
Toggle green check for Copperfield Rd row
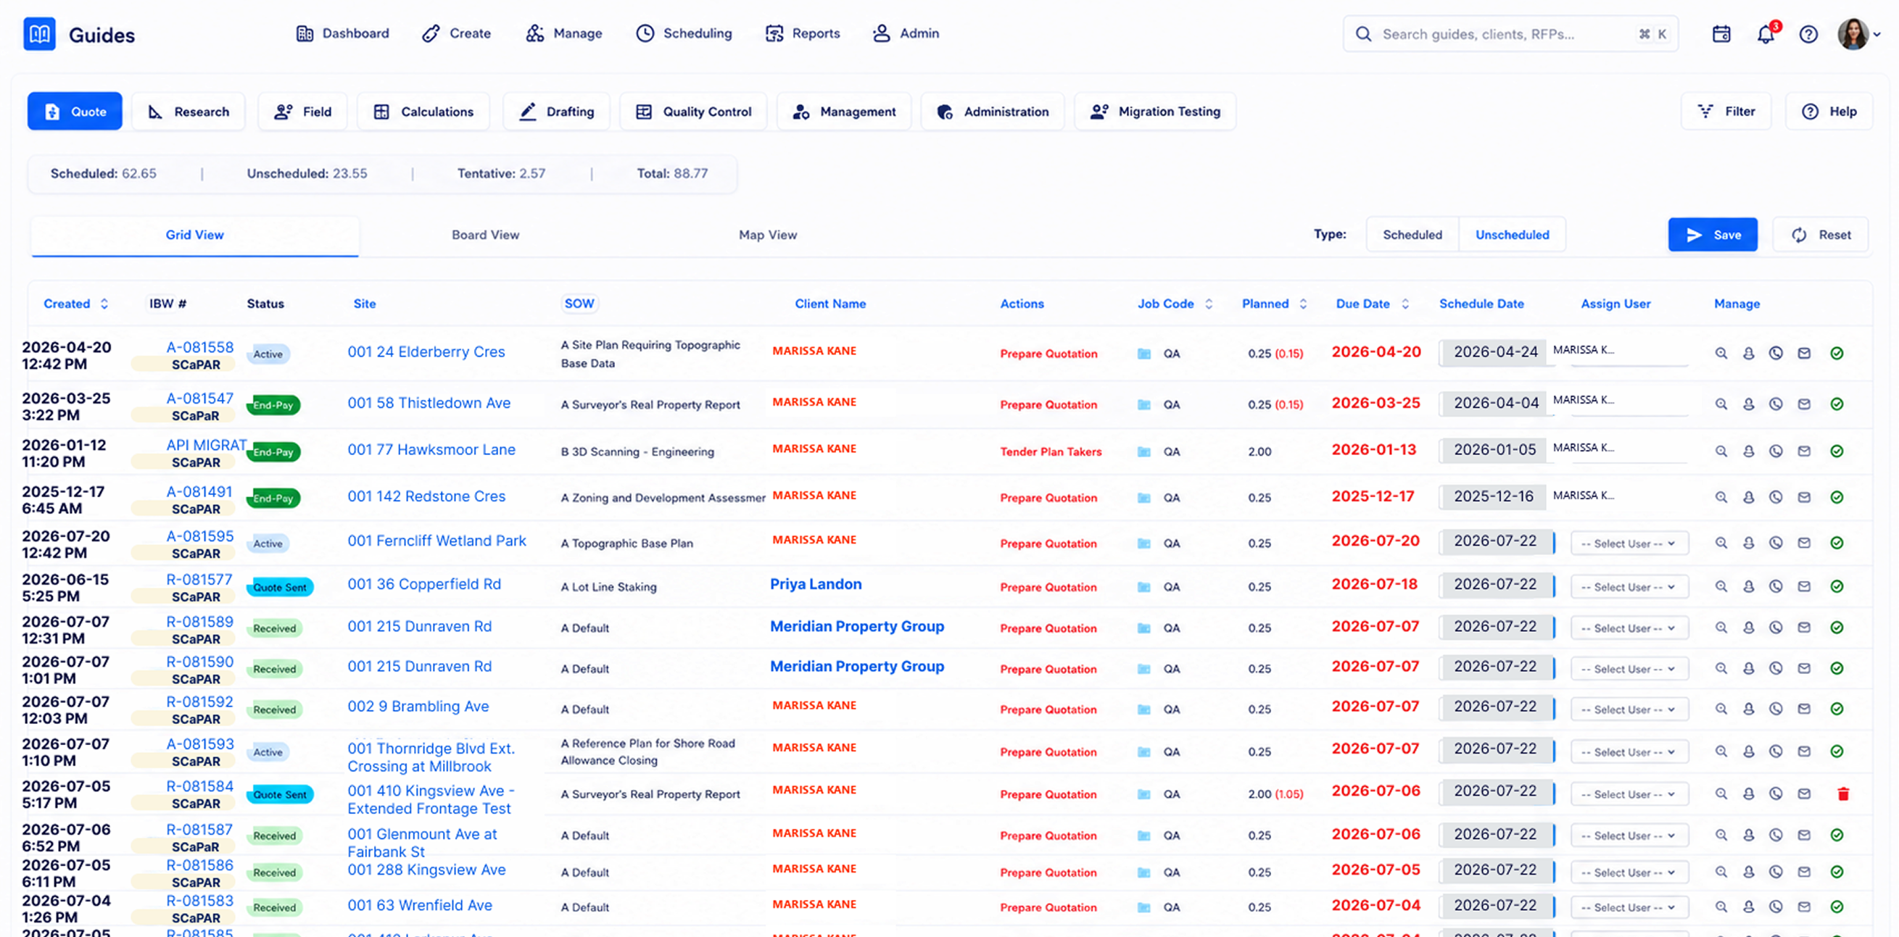[x=1837, y=586]
